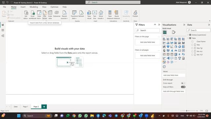This screenshot has height=119, width=211.
Task: Collapse the Table node in Data pane
Action: 188,38
